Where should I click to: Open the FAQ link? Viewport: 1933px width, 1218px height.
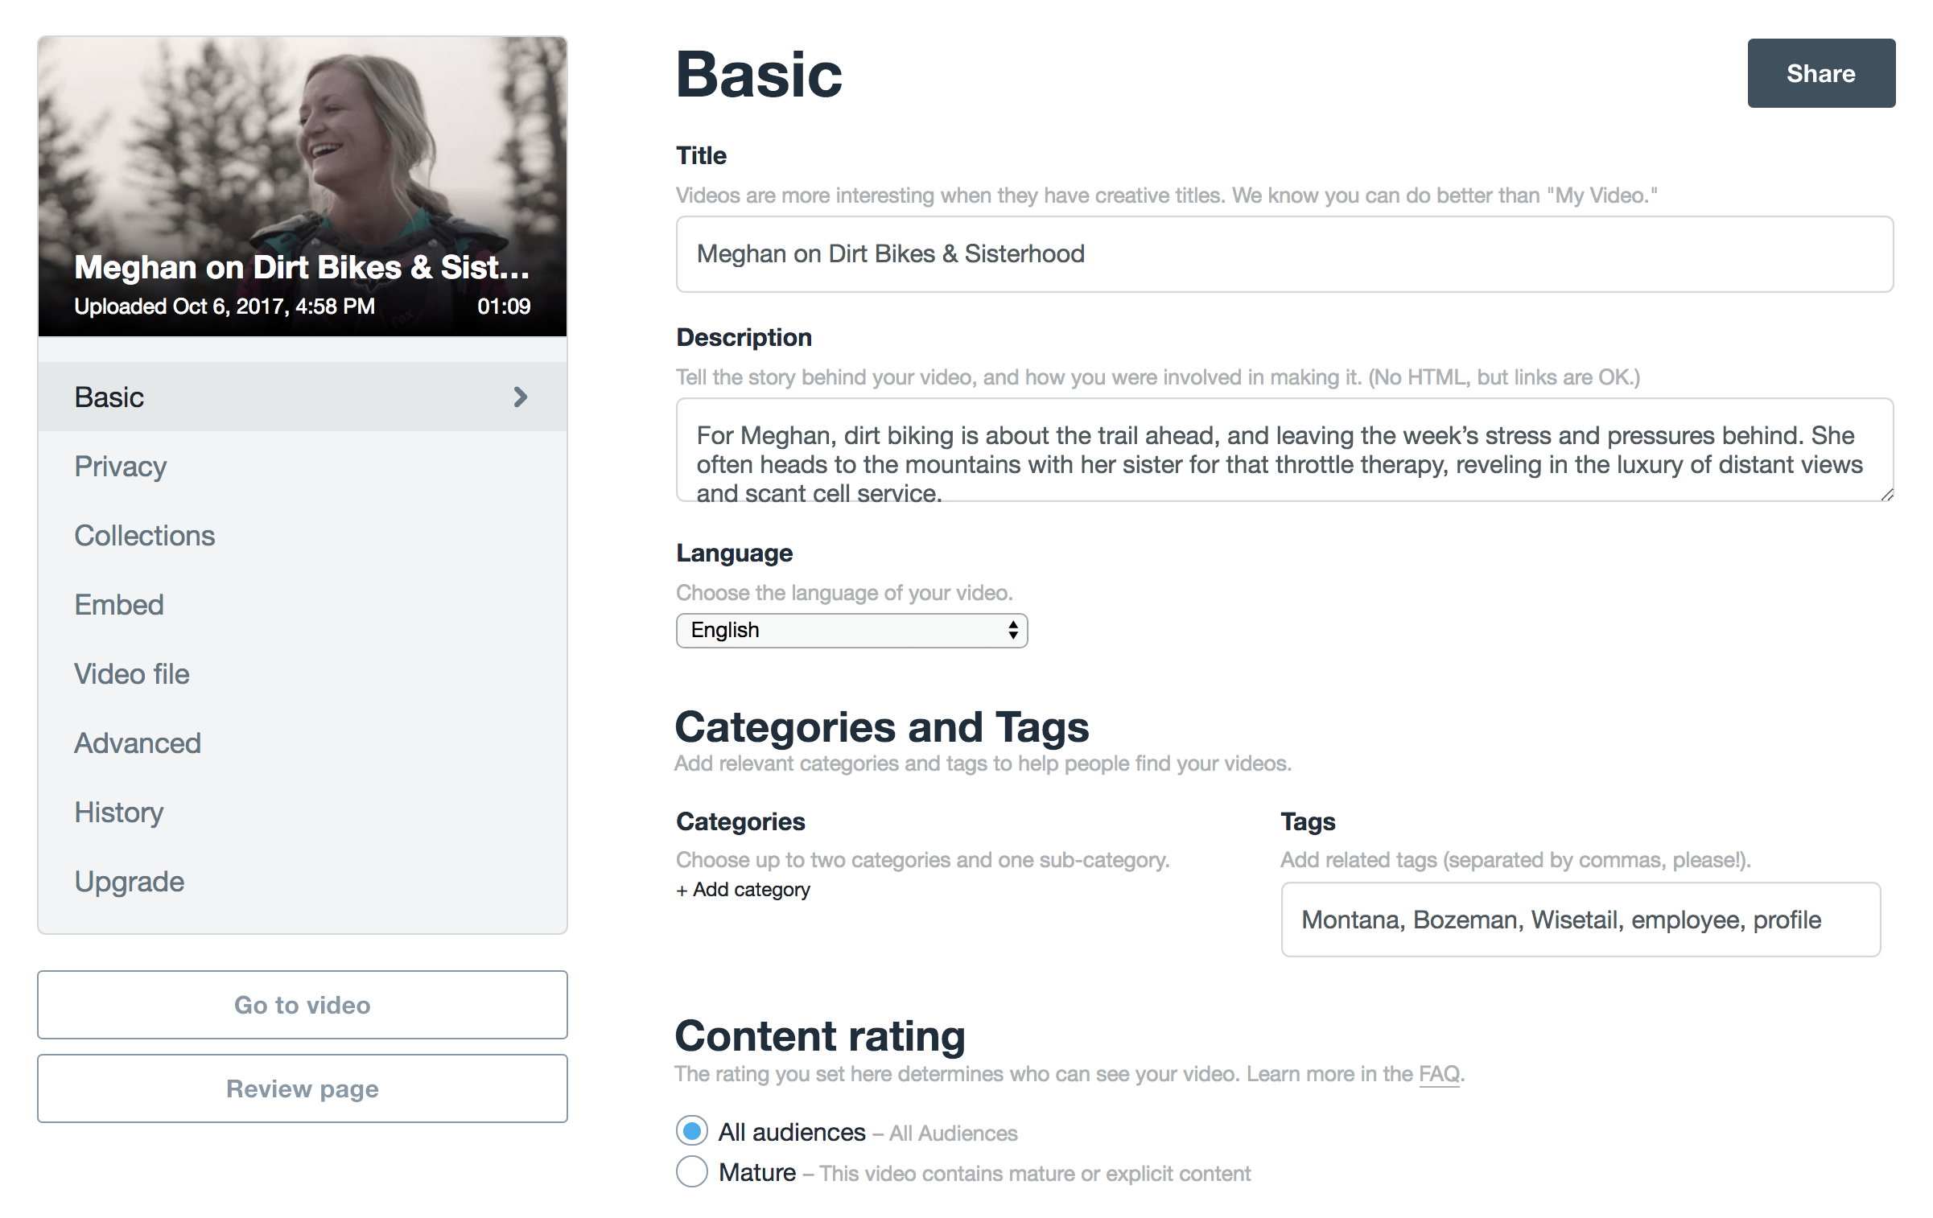[1438, 1074]
